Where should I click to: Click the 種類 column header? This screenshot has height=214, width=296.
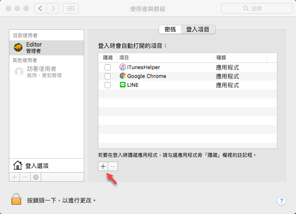(x=240, y=58)
